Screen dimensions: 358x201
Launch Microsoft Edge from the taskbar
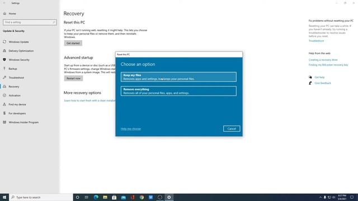click(x=96, y=197)
